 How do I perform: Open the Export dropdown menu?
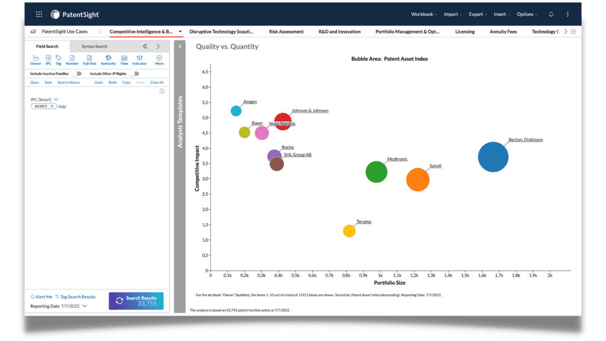click(x=478, y=14)
